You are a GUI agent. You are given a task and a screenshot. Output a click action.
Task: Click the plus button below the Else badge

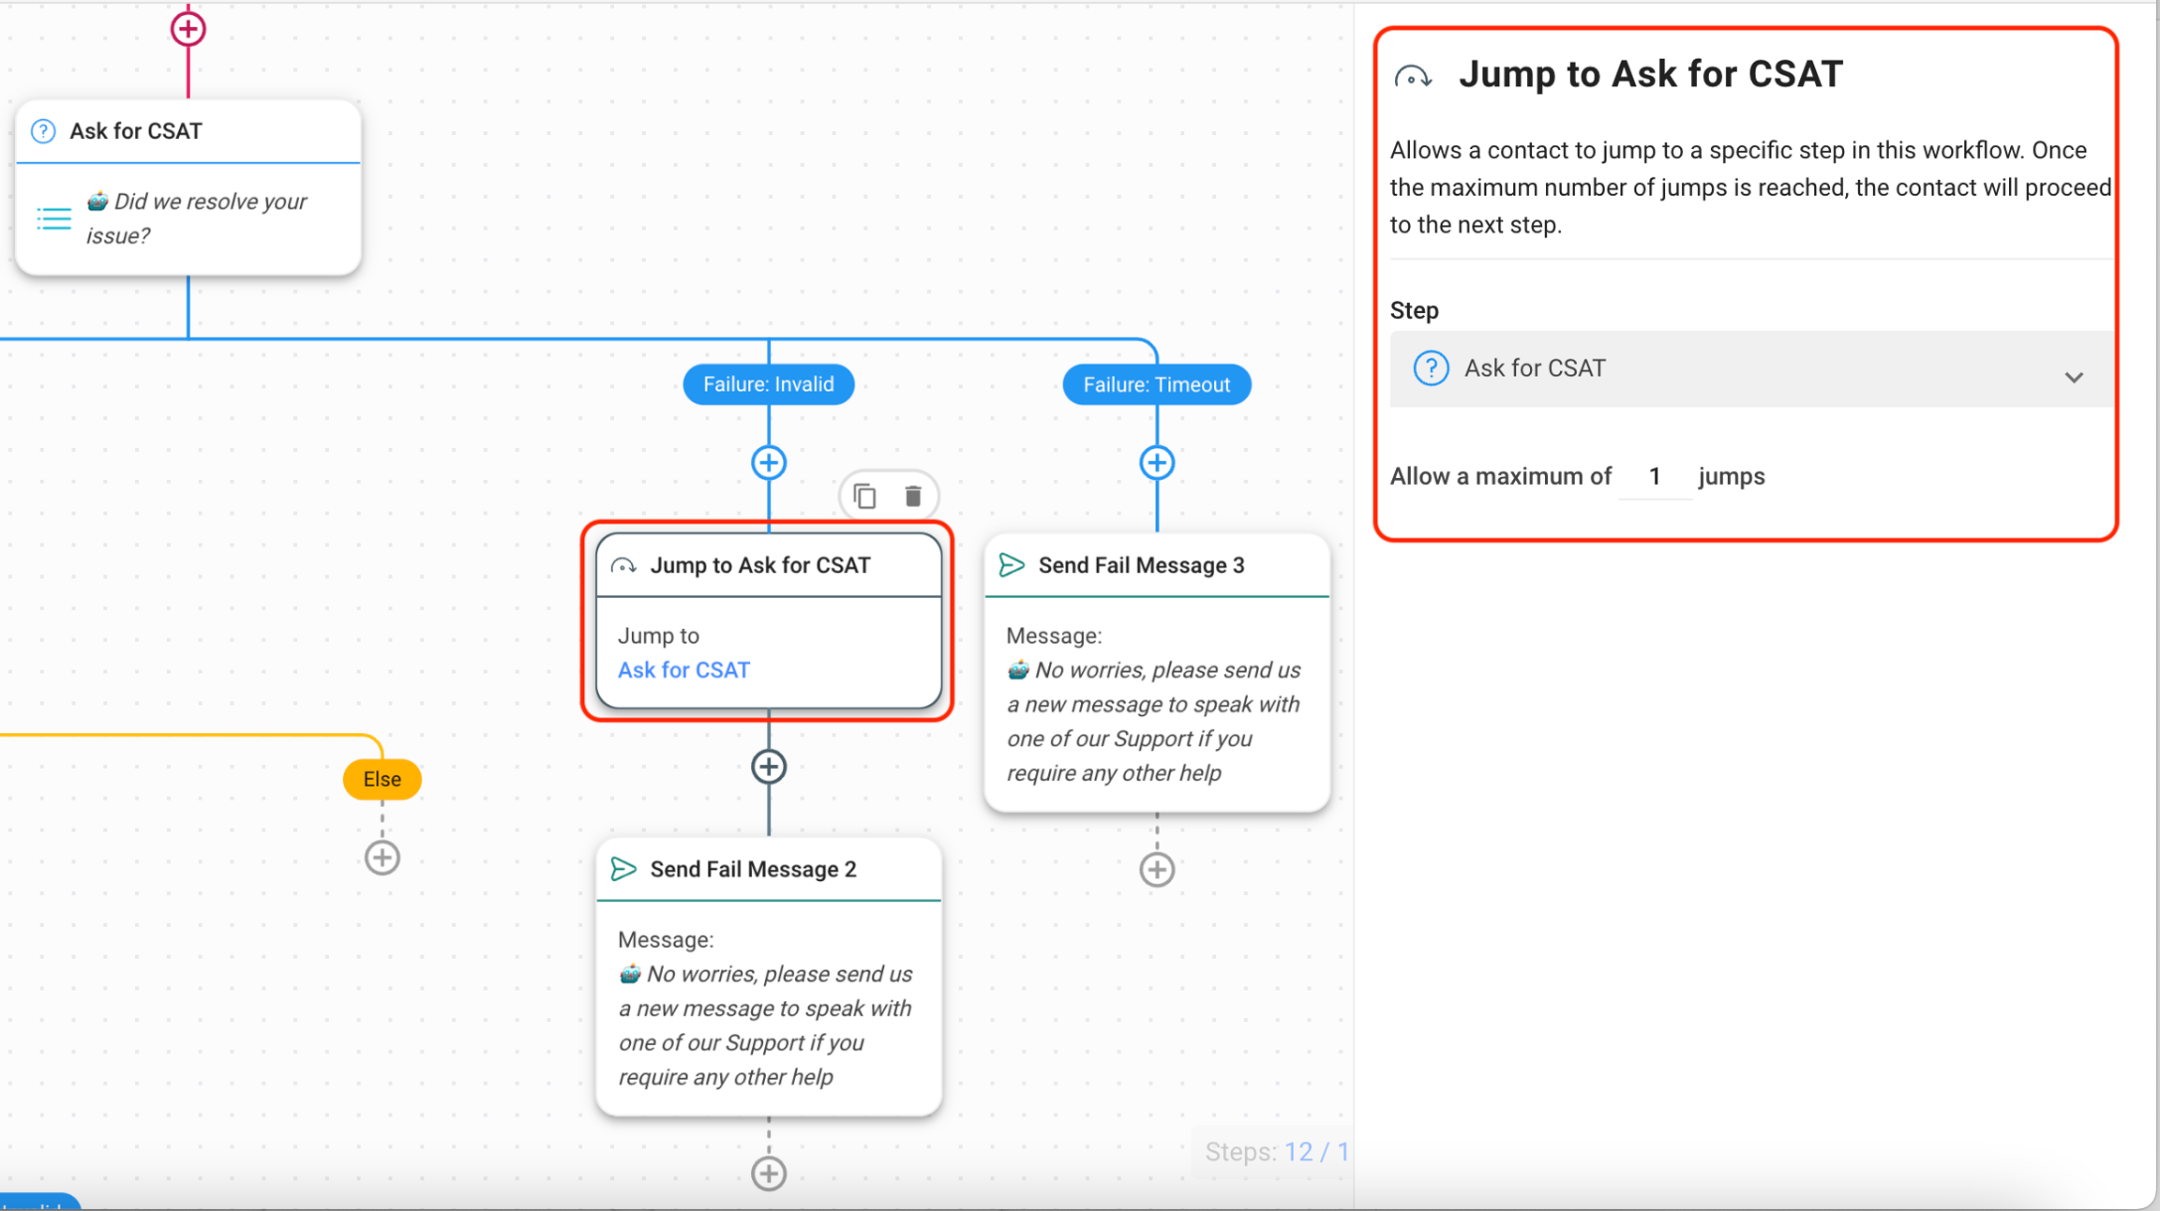click(x=382, y=857)
